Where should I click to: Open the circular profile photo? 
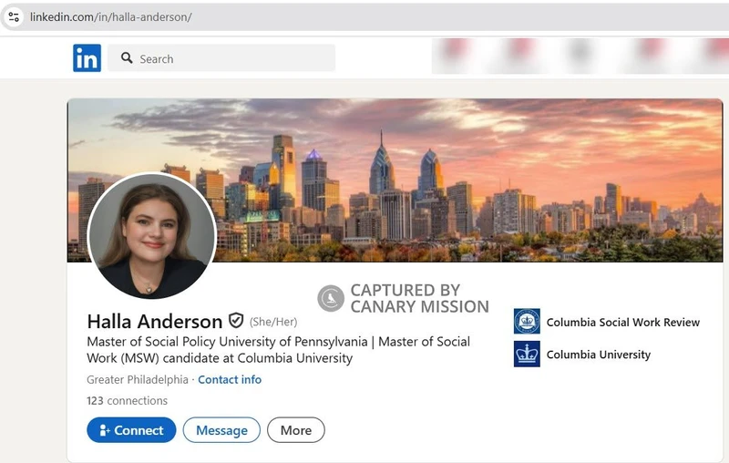pyautogui.click(x=151, y=236)
